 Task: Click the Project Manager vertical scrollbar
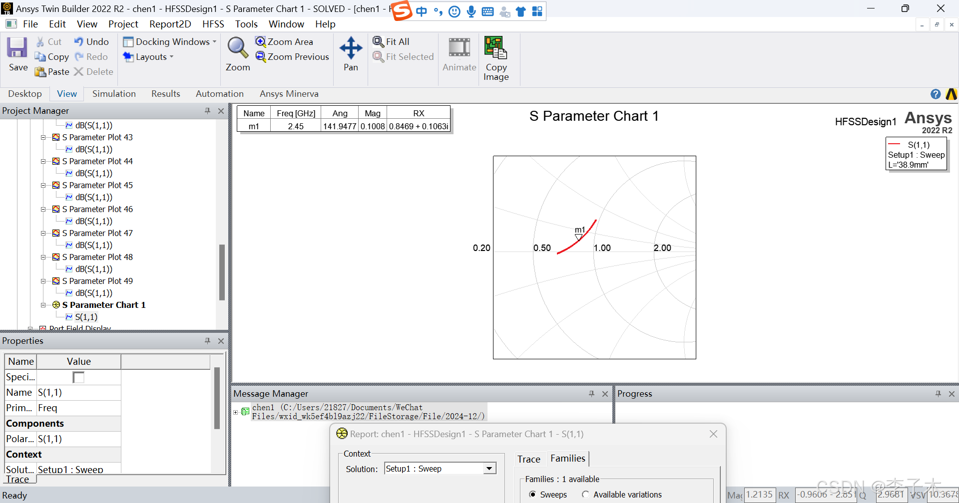(222, 272)
